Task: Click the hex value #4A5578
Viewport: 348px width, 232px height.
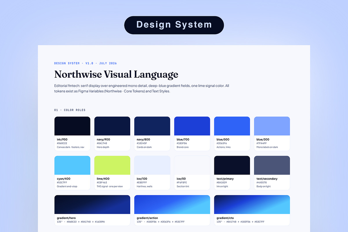Action: [x=262, y=182]
